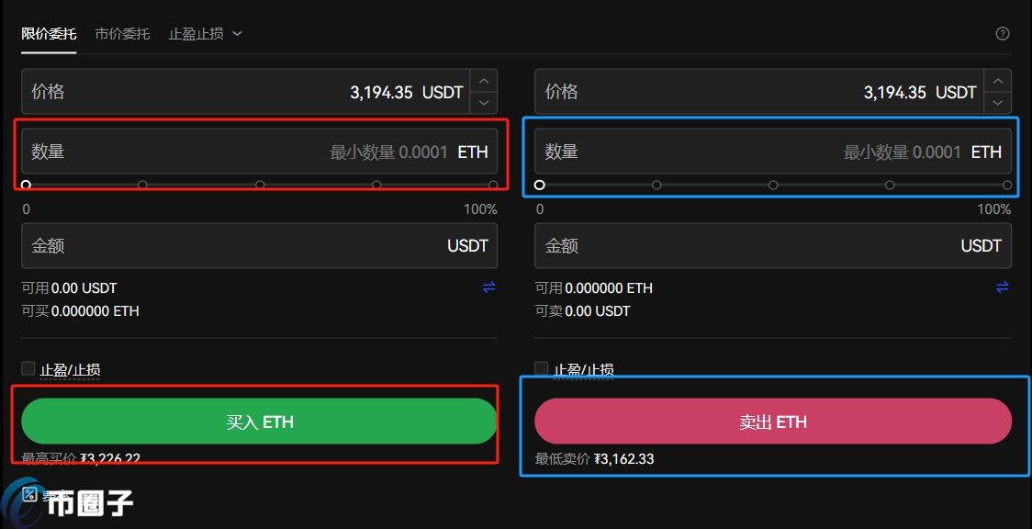The image size is (1032, 529).
Task: Set sell slider to midpoint dot
Action: pos(773,185)
